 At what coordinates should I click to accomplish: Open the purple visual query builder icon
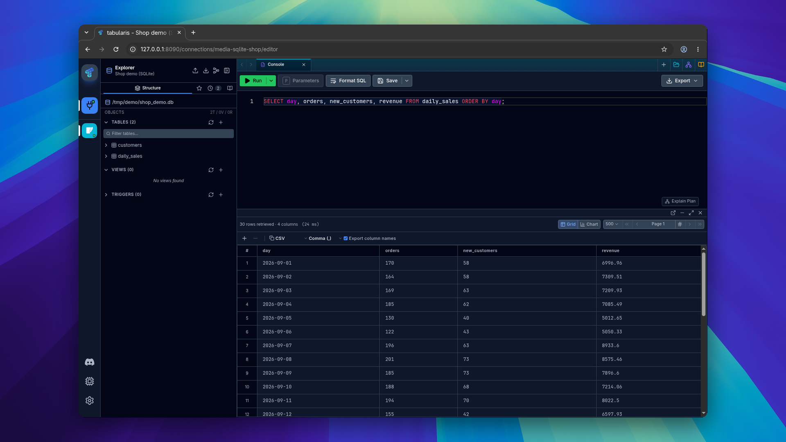[689, 65]
